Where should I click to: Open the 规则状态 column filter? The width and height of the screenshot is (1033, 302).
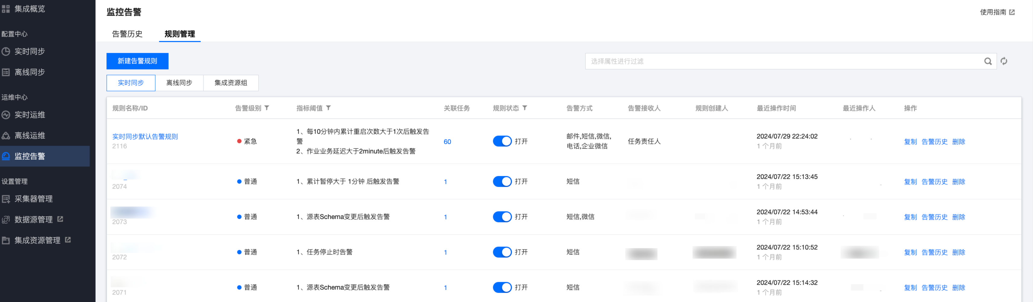click(x=524, y=108)
